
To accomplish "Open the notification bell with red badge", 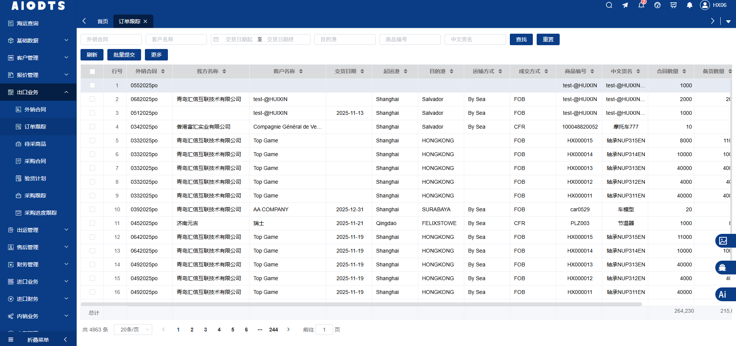I will point(641,5).
